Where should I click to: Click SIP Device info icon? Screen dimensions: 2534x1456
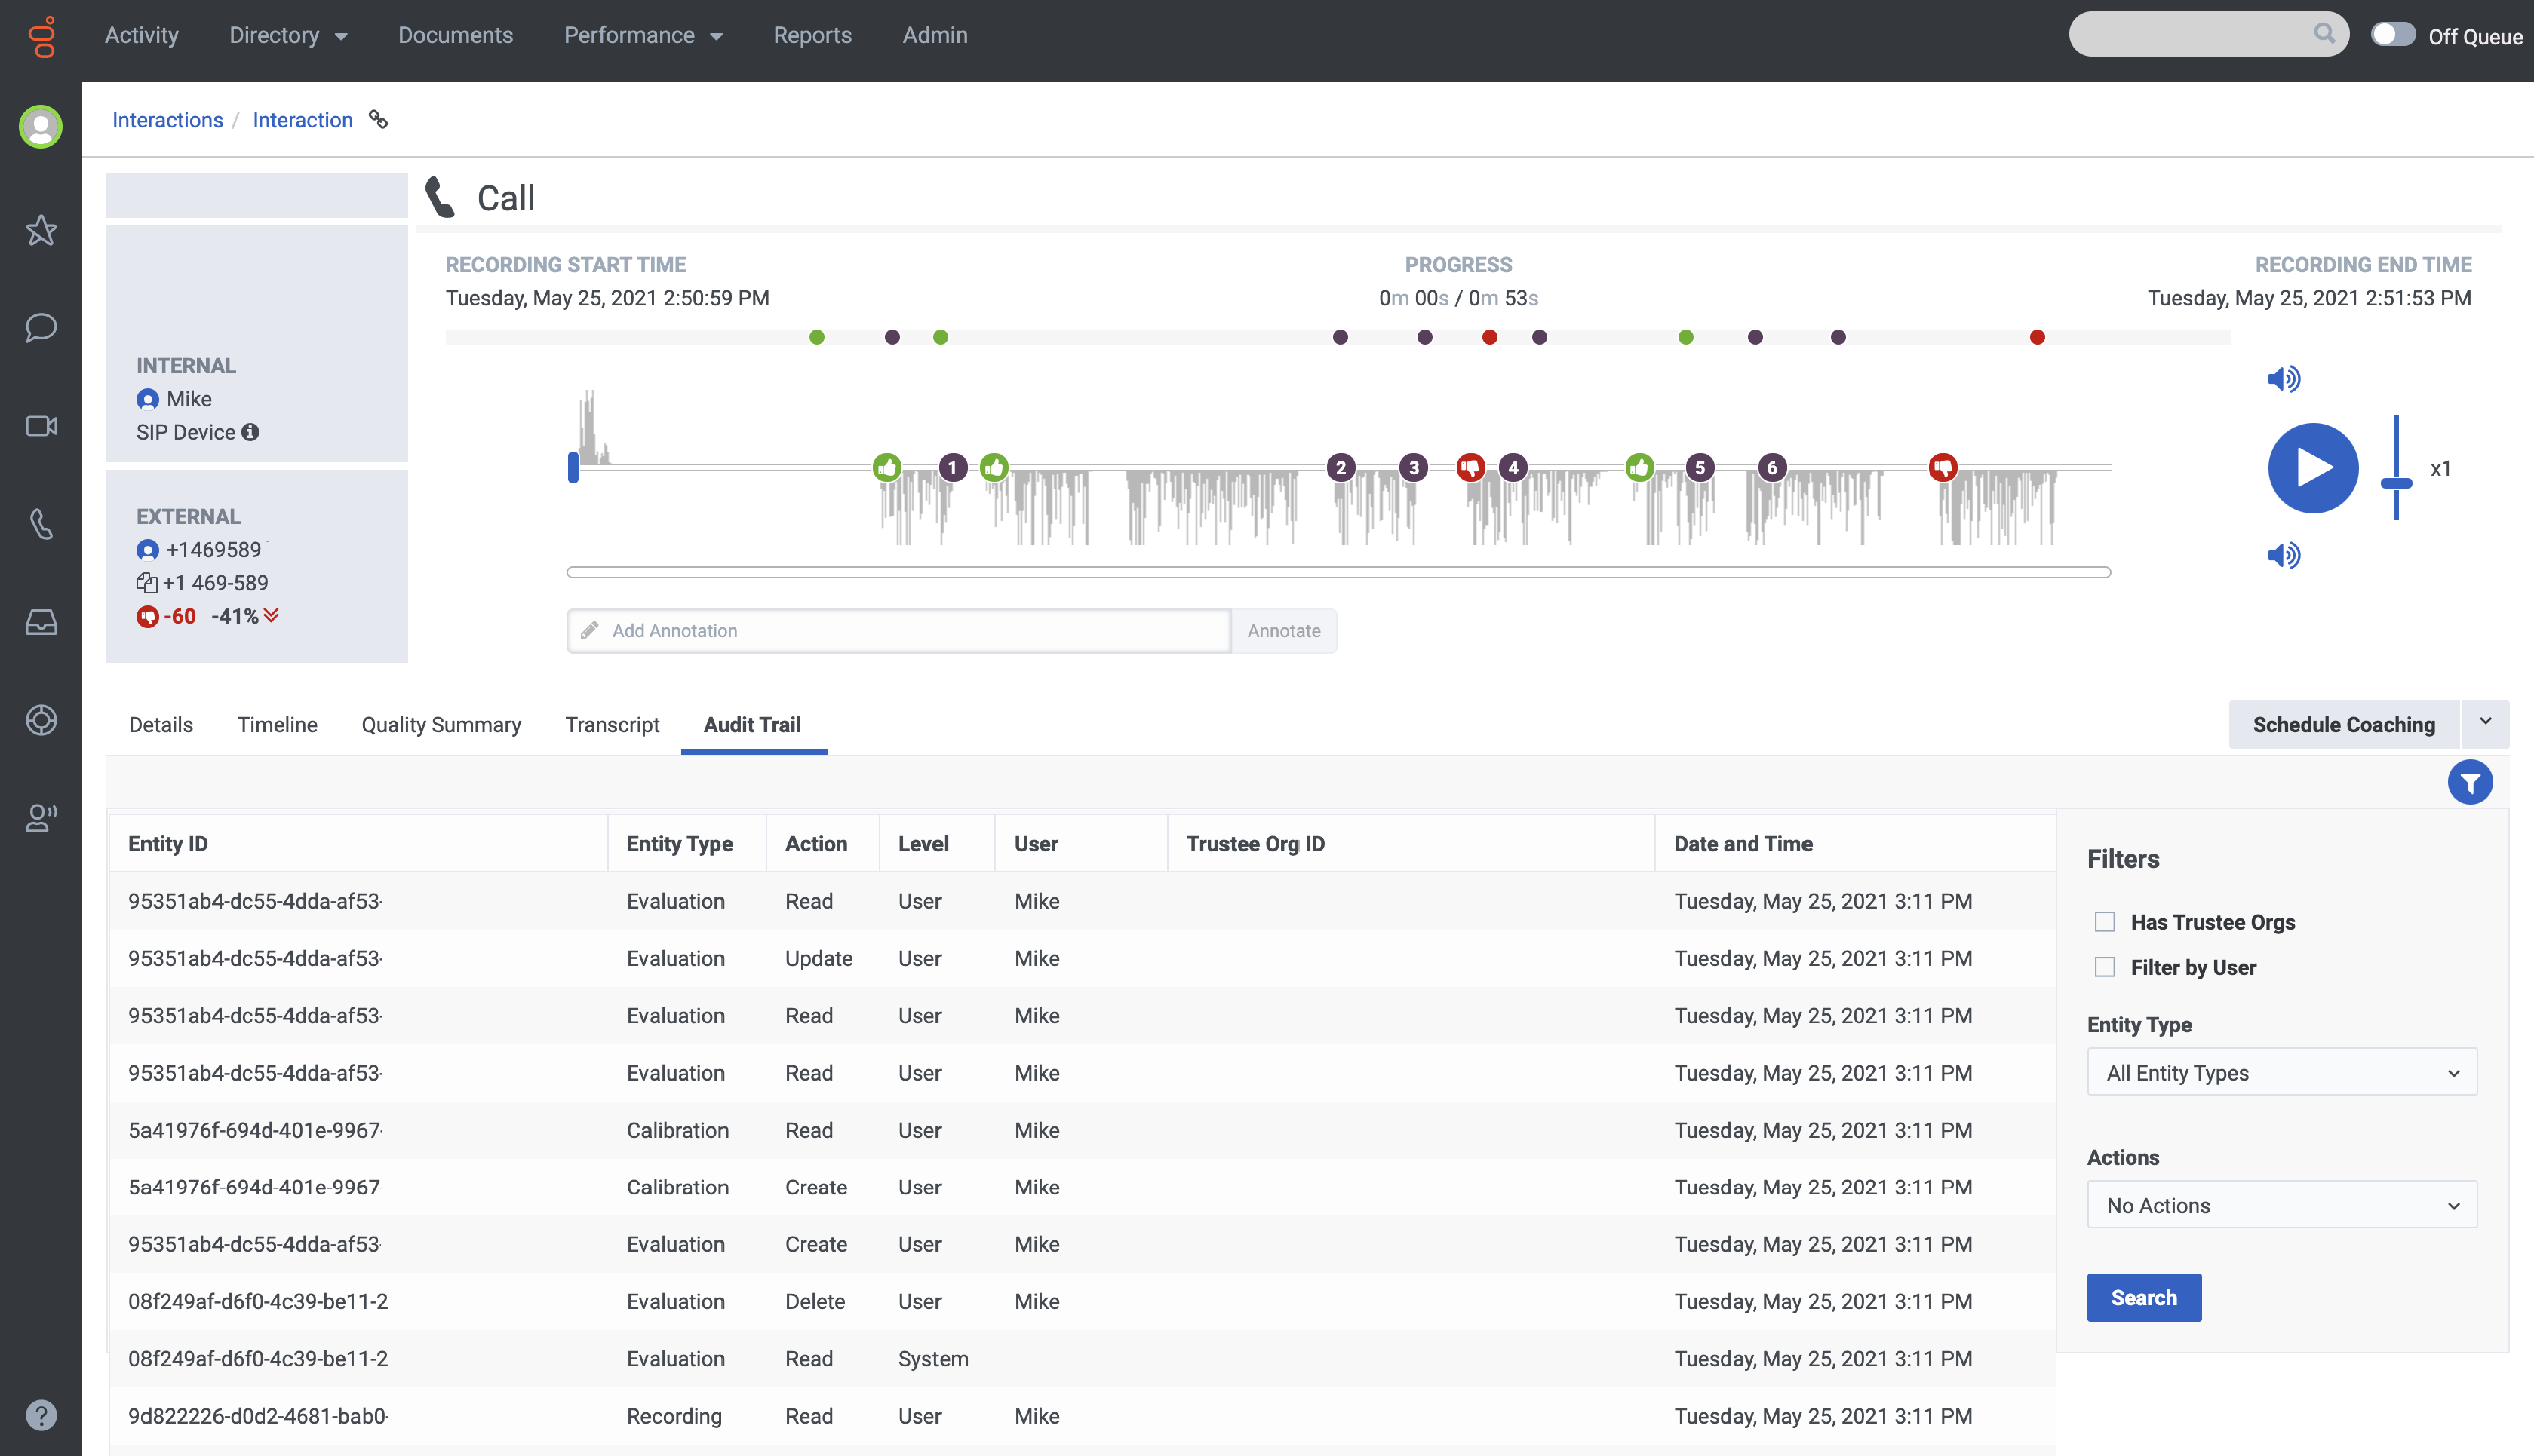click(x=250, y=432)
